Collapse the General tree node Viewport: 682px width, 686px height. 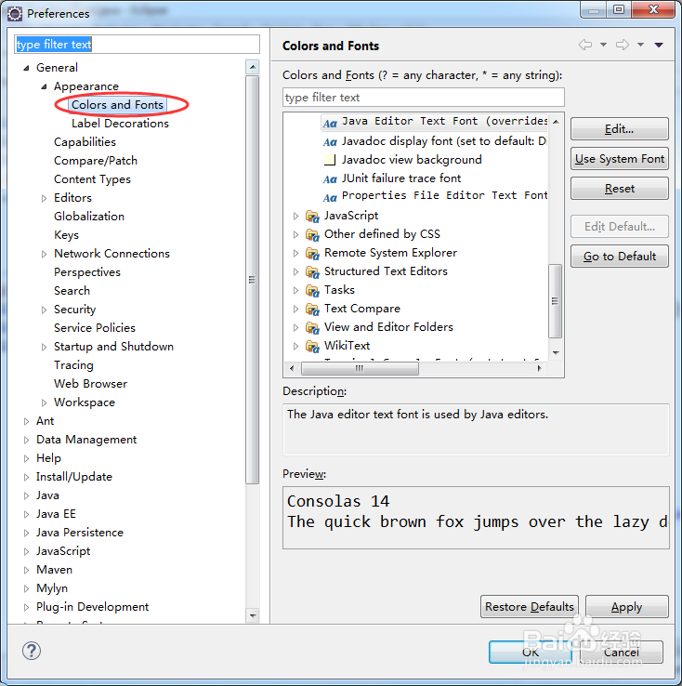(x=26, y=68)
